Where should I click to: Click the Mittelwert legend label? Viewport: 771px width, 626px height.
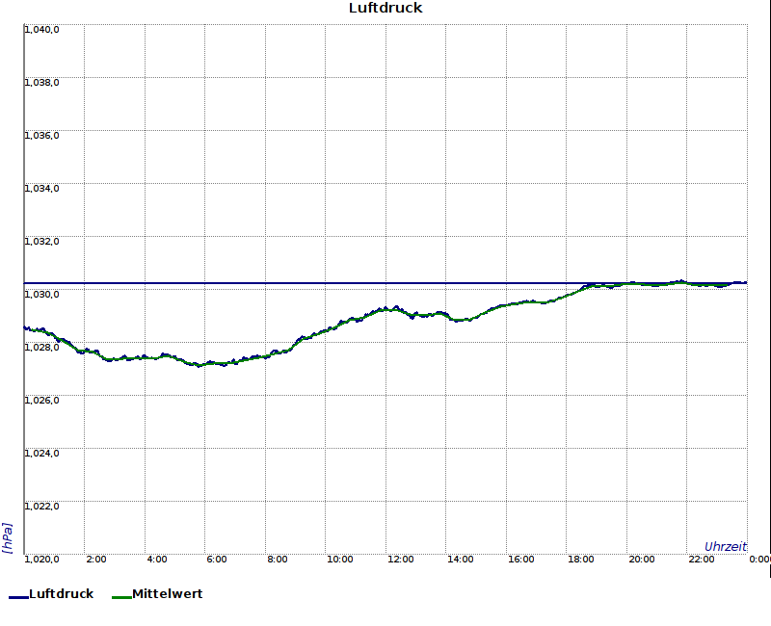coord(168,593)
